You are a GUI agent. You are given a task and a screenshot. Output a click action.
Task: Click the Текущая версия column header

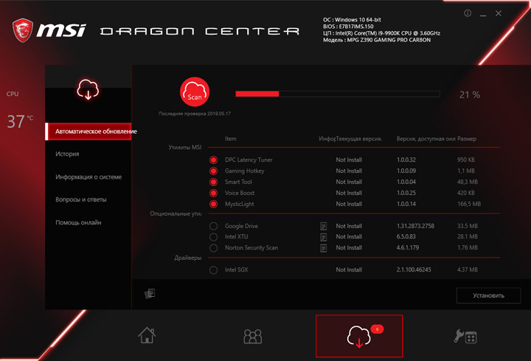coord(359,139)
